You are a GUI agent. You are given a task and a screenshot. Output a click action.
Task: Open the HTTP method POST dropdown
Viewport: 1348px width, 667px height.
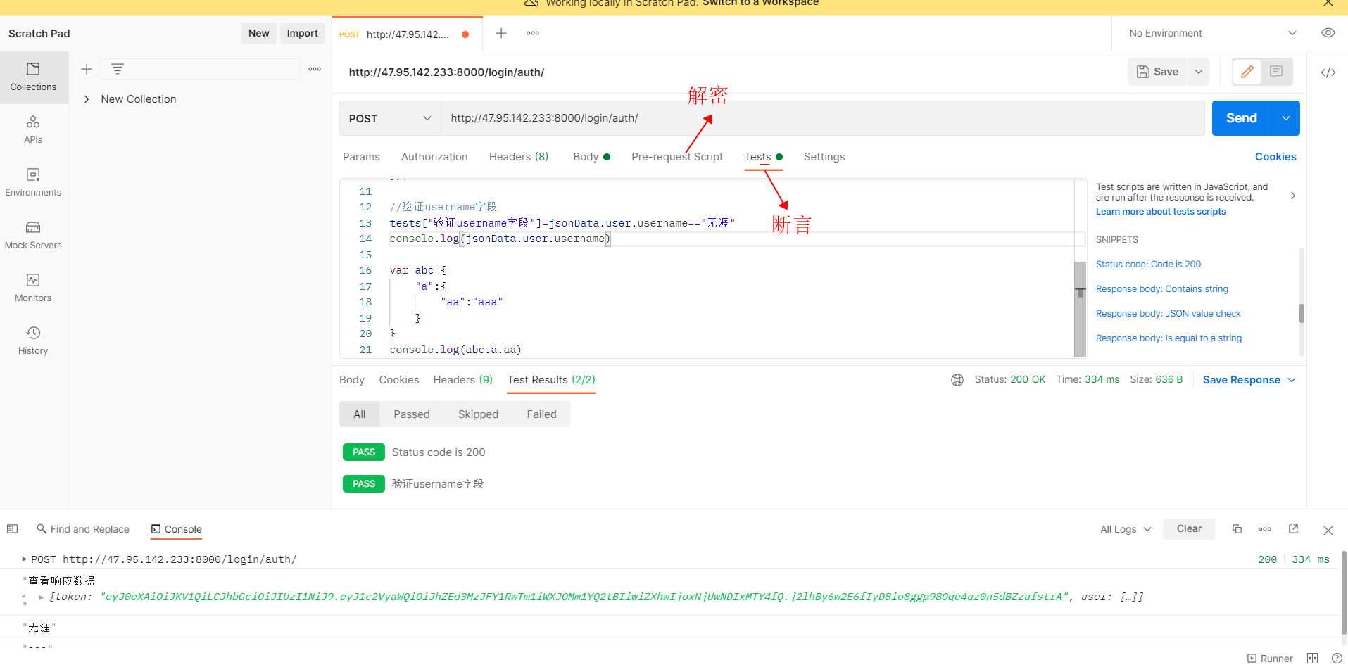[x=390, y=118]
